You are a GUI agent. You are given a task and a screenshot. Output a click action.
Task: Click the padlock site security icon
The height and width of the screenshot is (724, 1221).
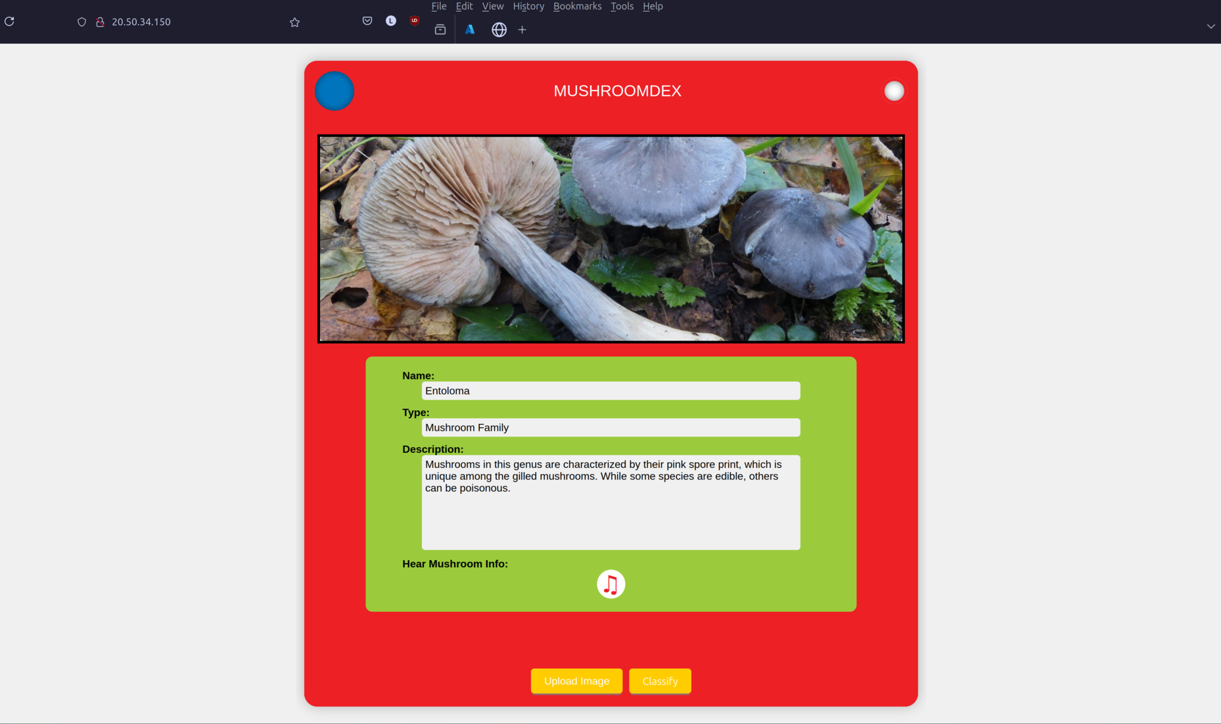click(101, 22)
